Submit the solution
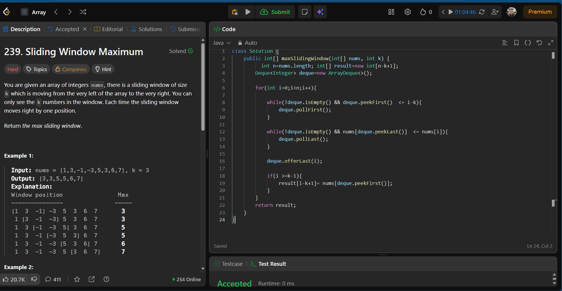The image size is (562, 291). pos(275,12)
